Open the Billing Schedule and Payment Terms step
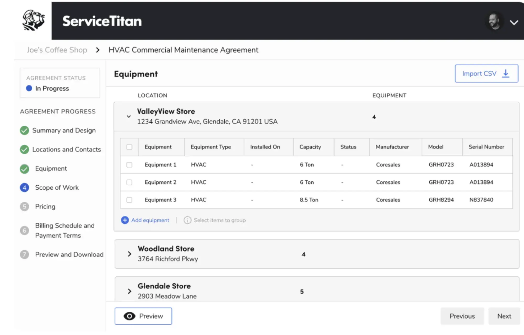Screen dimensions: 524x335 pyautogui.click(x=64, y=230)
